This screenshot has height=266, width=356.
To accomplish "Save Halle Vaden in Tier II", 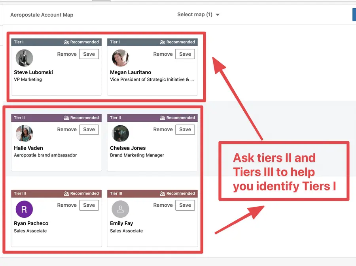I will (89, 130).
